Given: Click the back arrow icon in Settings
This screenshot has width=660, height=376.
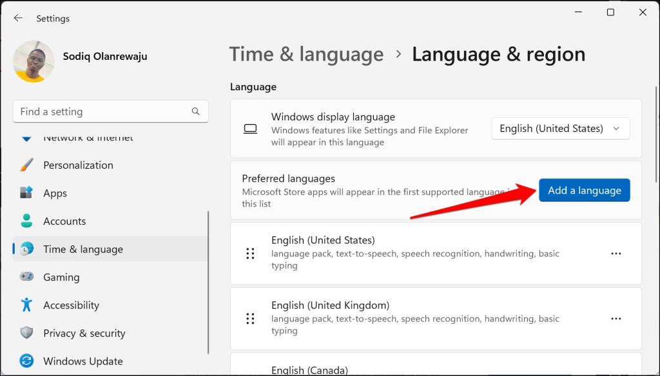Looking at the screenshot, I should coord(17,18).
